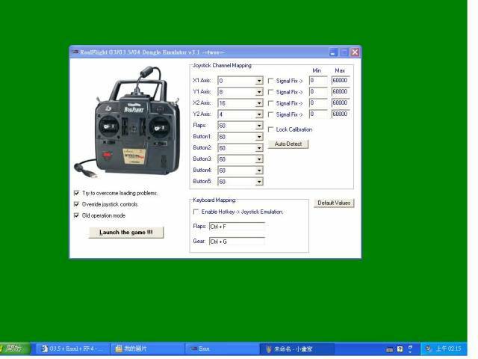
Task: Switch to the pictures folder taskbar item
Action: point(148,349)
